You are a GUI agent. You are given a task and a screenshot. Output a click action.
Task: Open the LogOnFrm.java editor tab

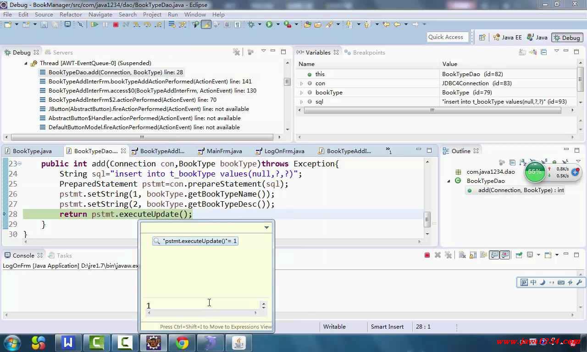[280, 151]
